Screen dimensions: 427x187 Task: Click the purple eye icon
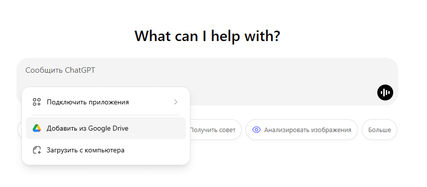[x=256, y=130]
